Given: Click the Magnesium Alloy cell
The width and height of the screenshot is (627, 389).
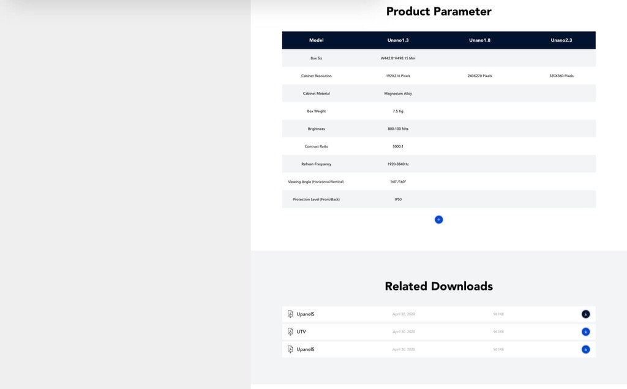Looking at the screenshot, I should click(x=398, y=94).
